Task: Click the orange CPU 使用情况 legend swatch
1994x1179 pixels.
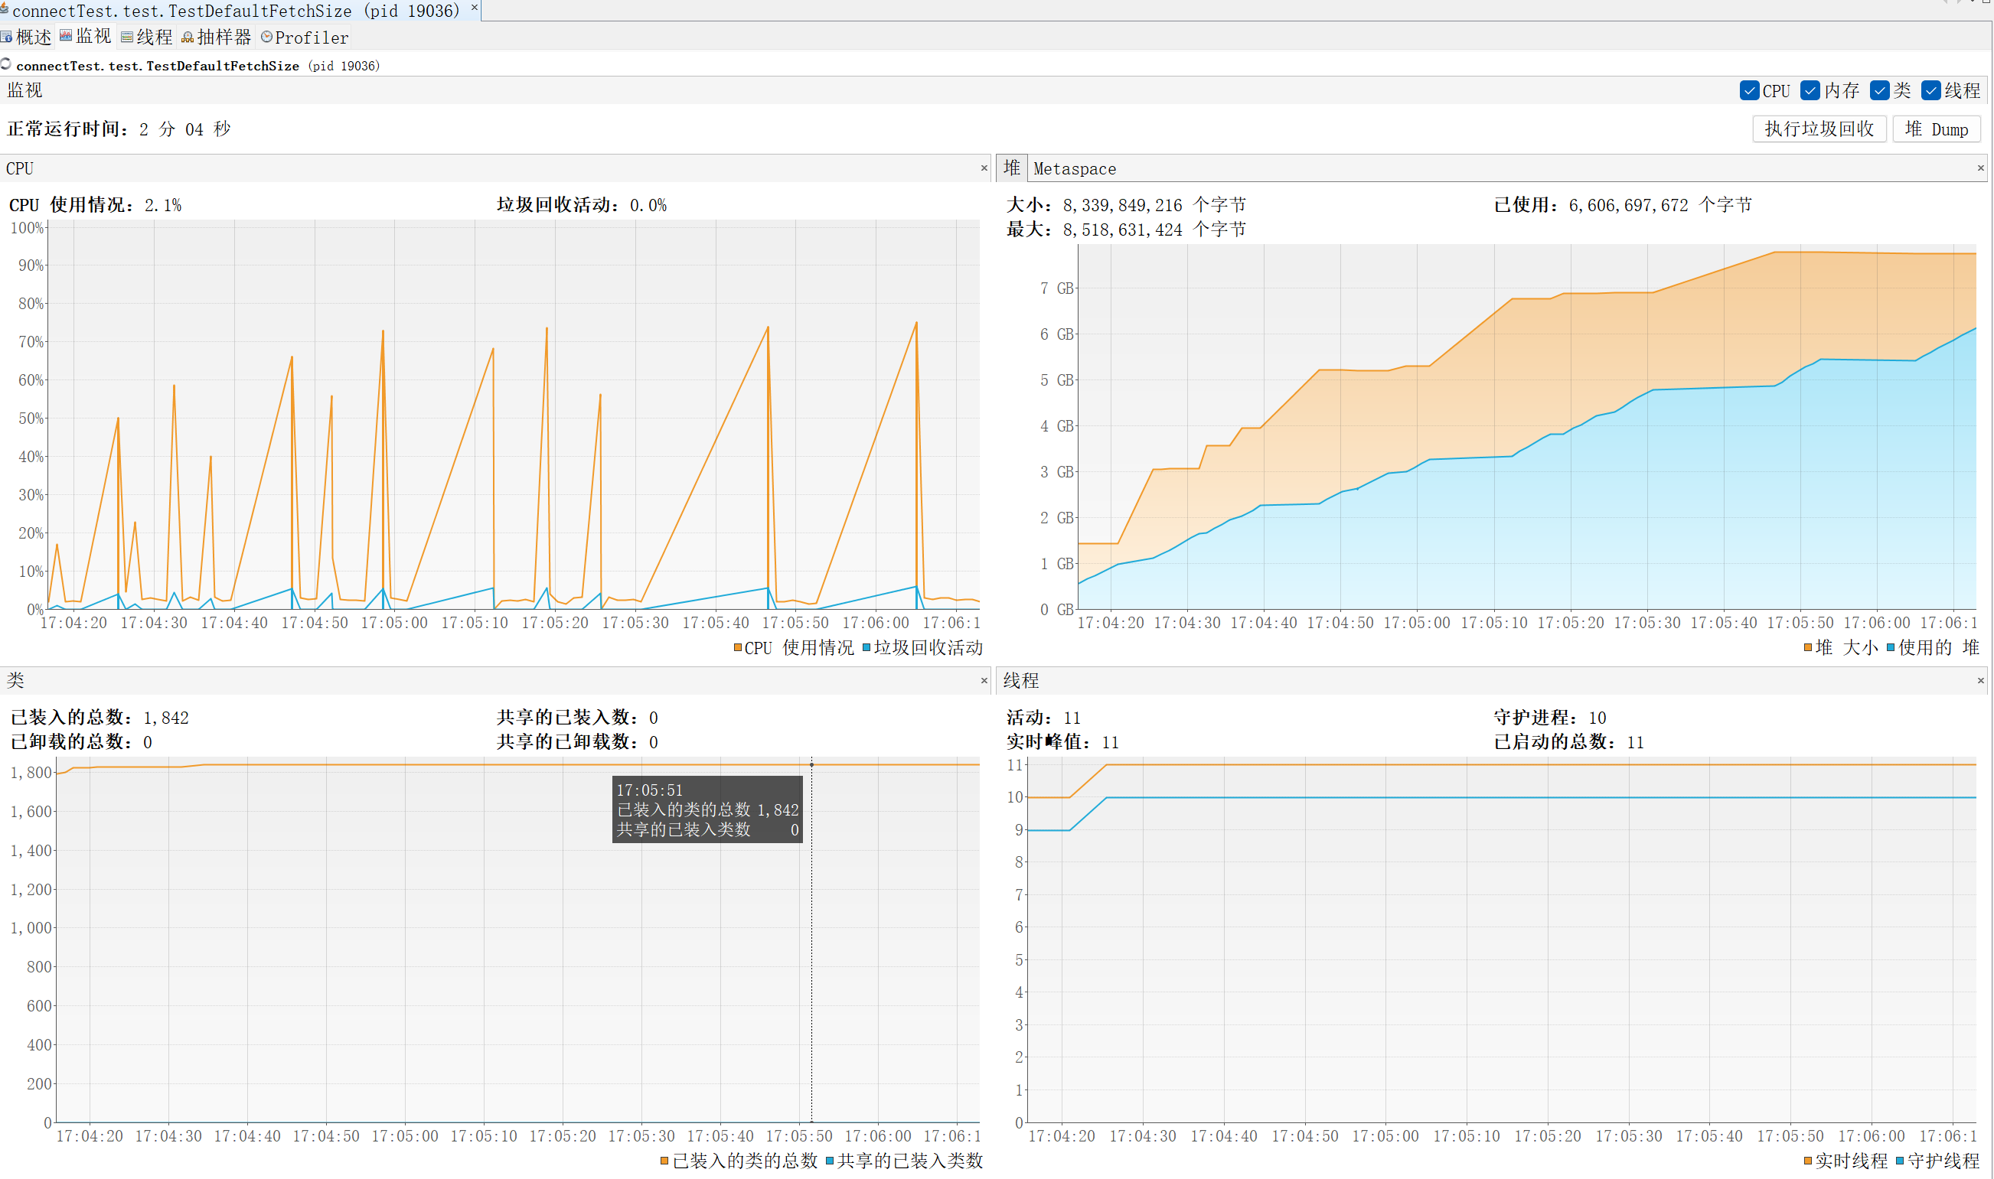Action: point(738,648)
